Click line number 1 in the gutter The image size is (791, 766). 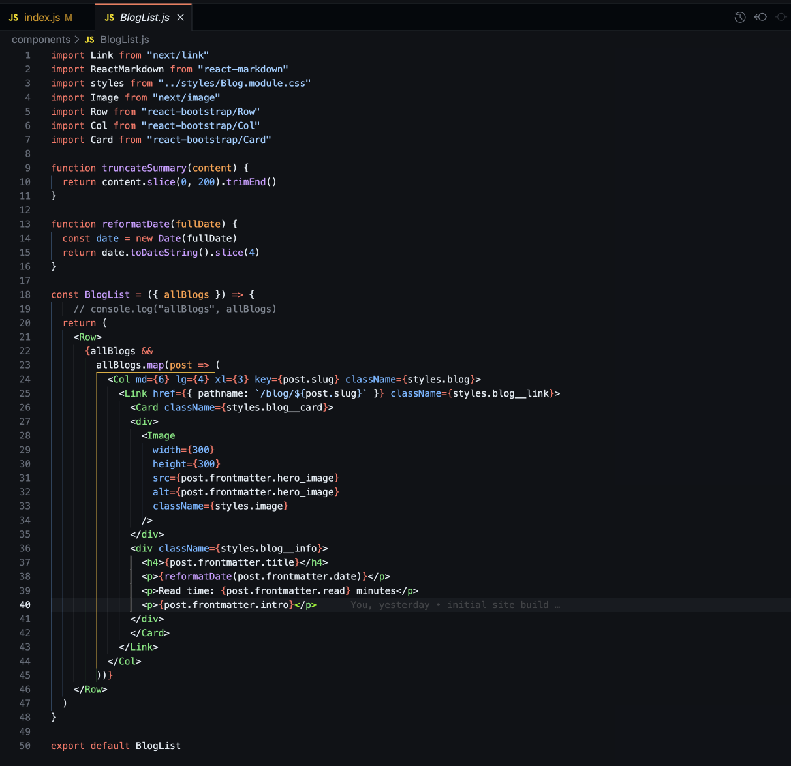[27, 55]
